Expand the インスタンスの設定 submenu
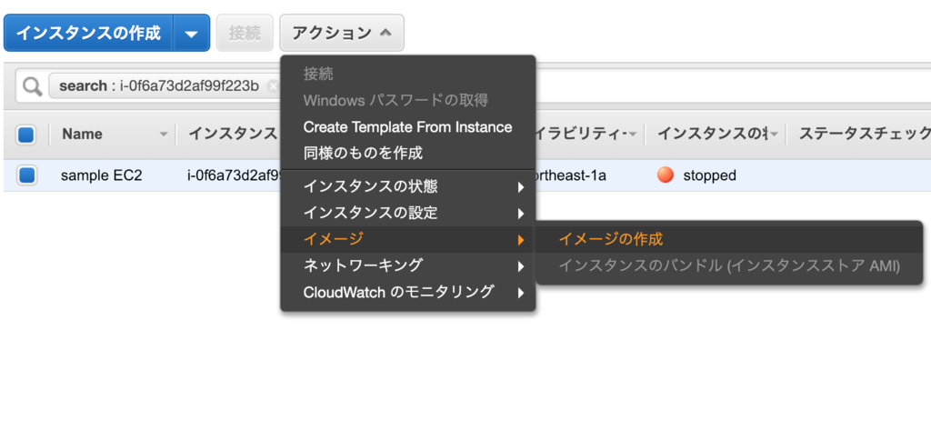931x440 pixels. [x=408, y=213]
